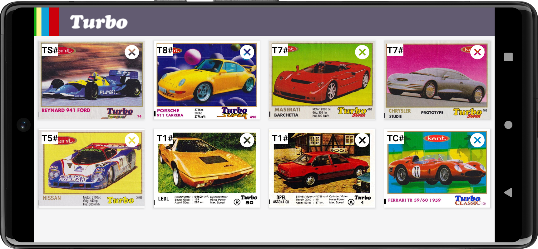
Task: Click the PROTOTYPE text on Chrysler card
Action: point(432,113)
